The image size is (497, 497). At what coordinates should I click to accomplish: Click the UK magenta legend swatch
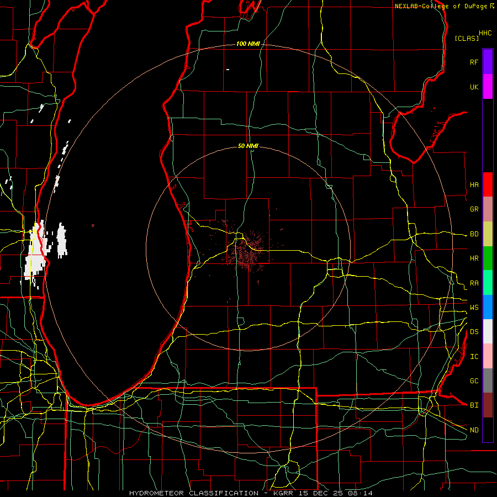[x=488, y=87]
